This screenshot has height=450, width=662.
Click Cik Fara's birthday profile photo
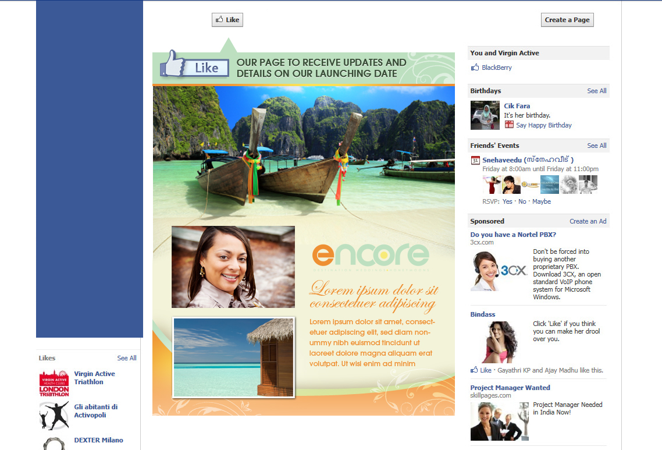point(485,115)
